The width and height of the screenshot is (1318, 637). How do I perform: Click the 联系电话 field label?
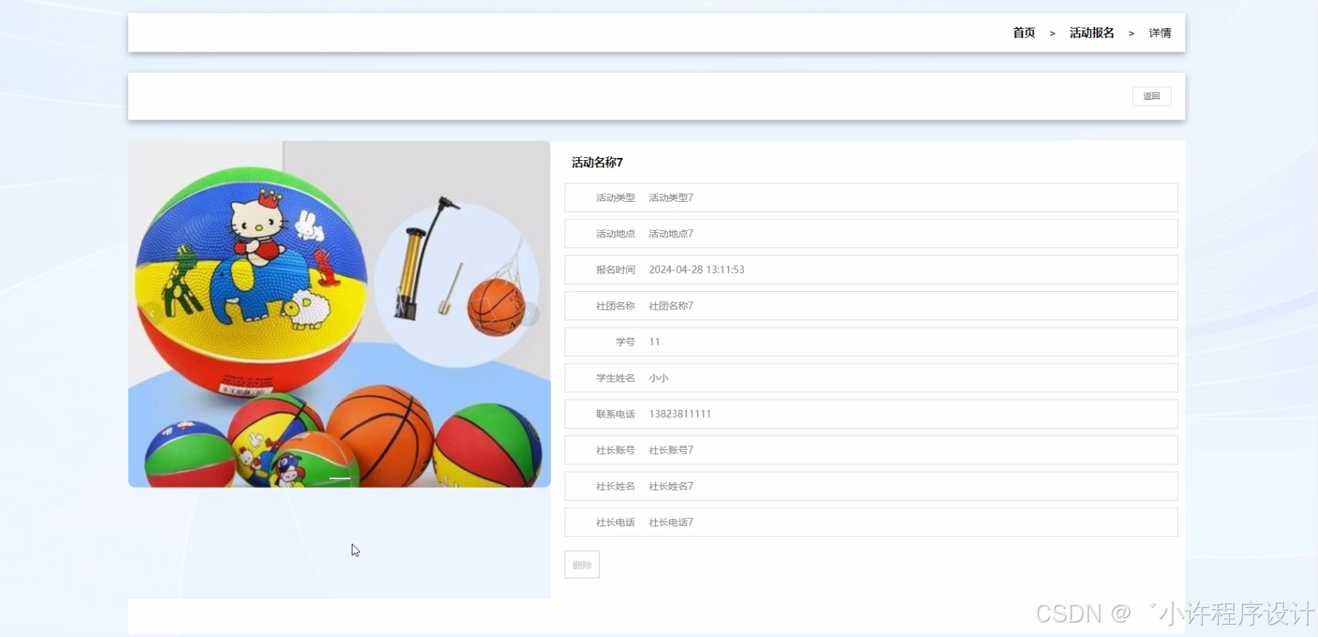616,414
